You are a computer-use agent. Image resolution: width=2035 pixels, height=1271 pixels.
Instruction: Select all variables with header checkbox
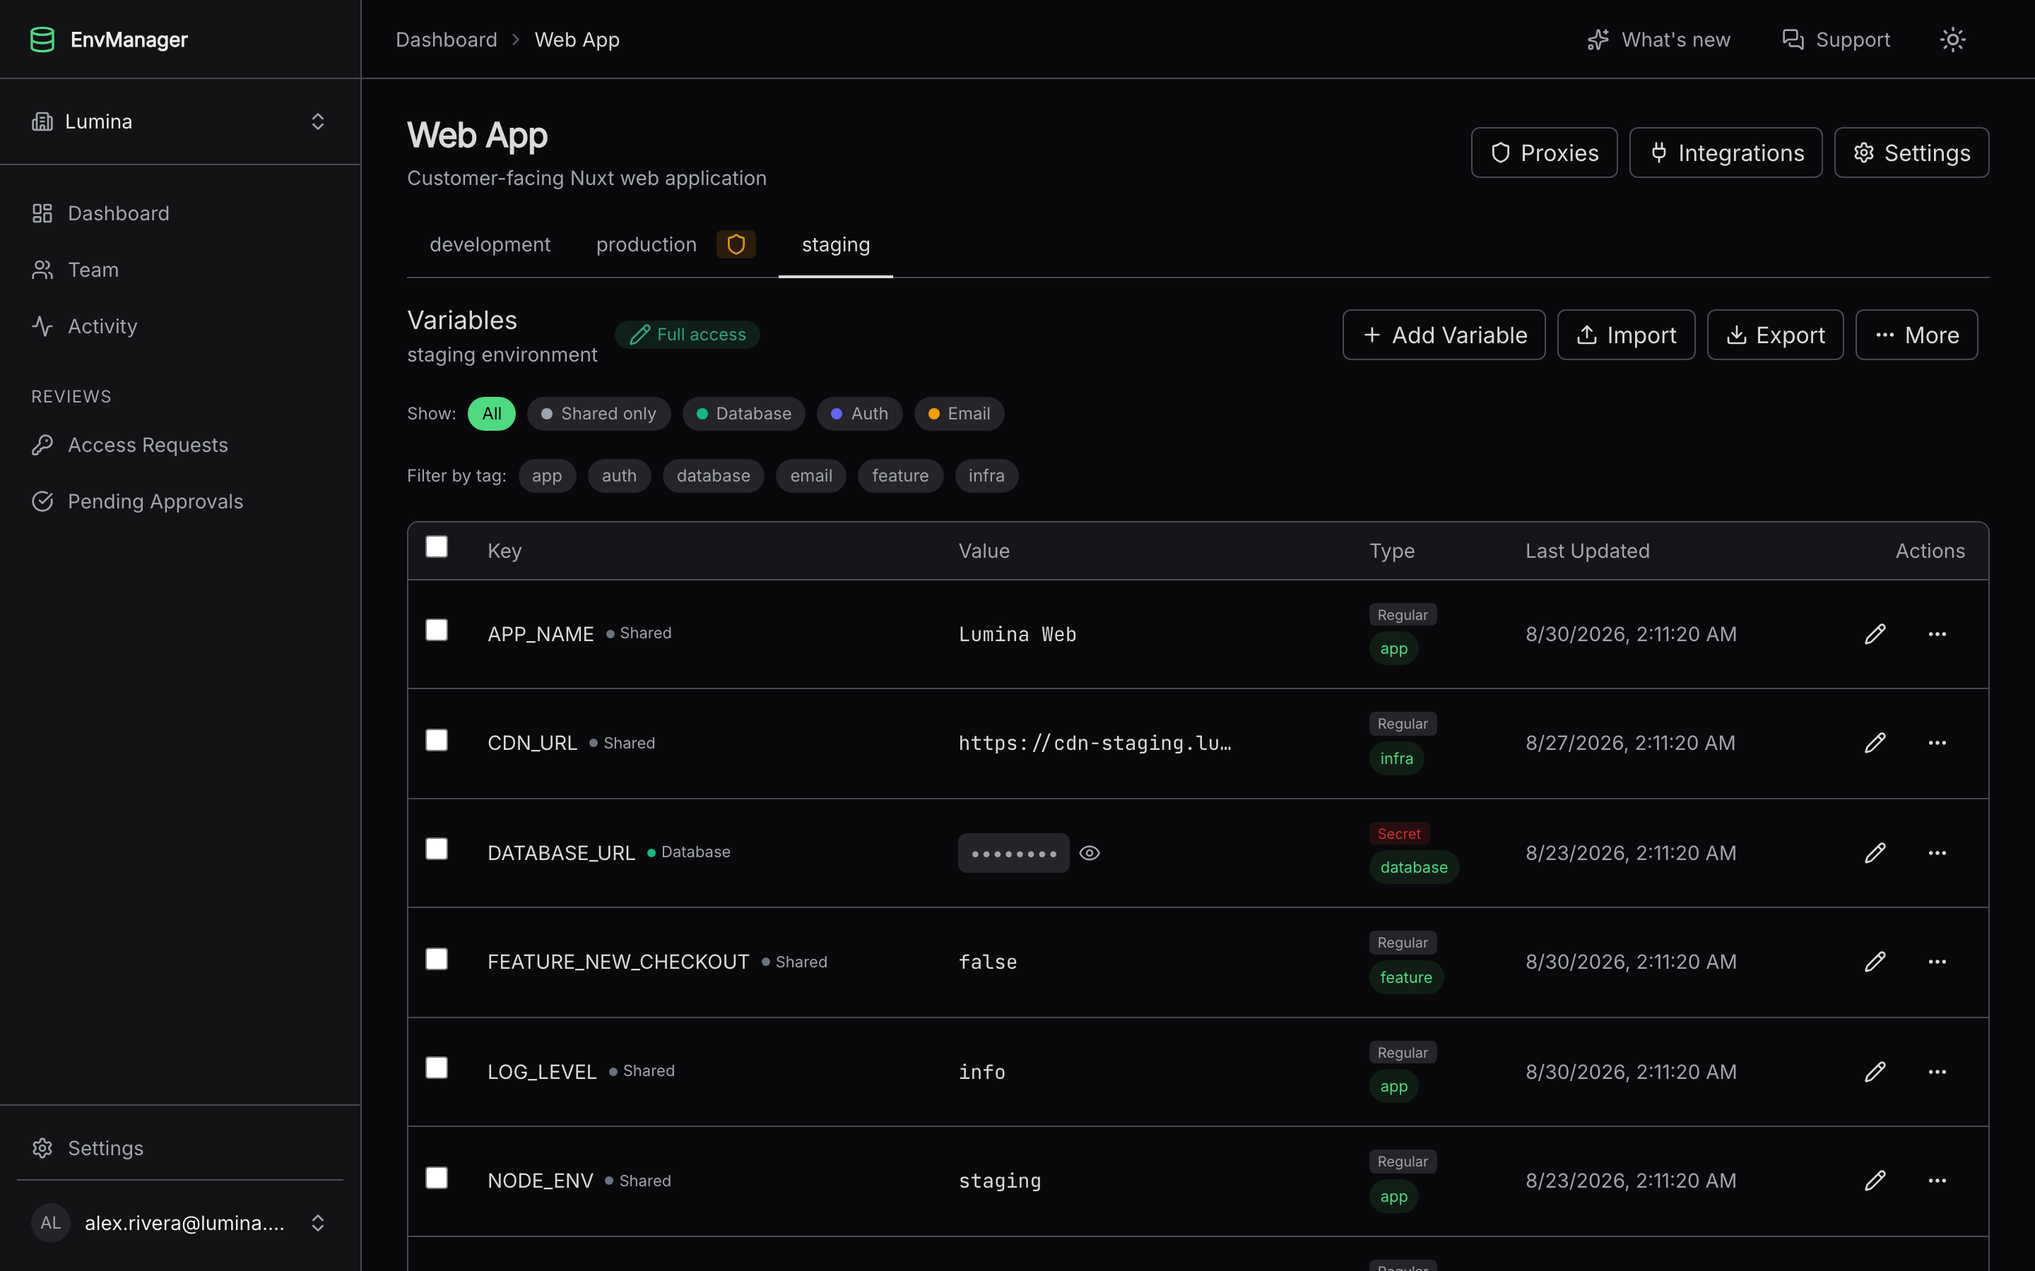[x=437, y=547]
